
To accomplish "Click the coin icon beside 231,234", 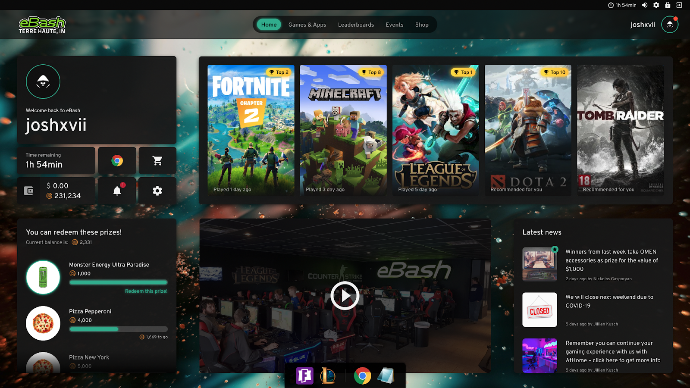I will coord(49,196).
